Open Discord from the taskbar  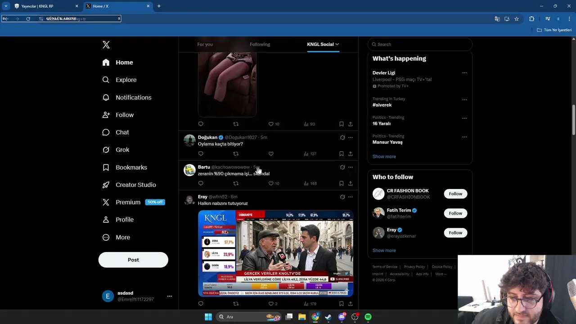[342, 317]
